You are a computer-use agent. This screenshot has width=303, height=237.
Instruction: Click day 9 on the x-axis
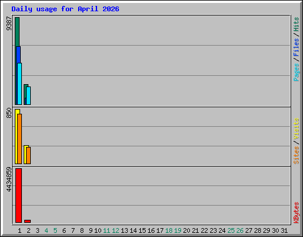(x=91, y=230)
